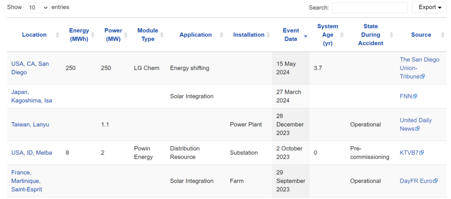Sort by Application column sort arrows
This screenshot has height=199, width=451.
221,35
